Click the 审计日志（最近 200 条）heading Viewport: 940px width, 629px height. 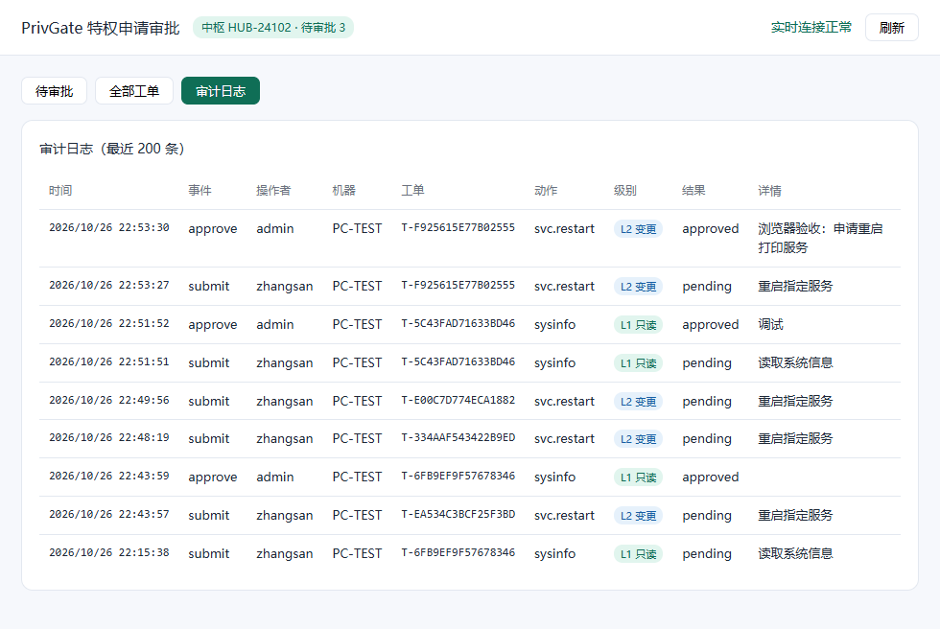(x=112, y=149)
